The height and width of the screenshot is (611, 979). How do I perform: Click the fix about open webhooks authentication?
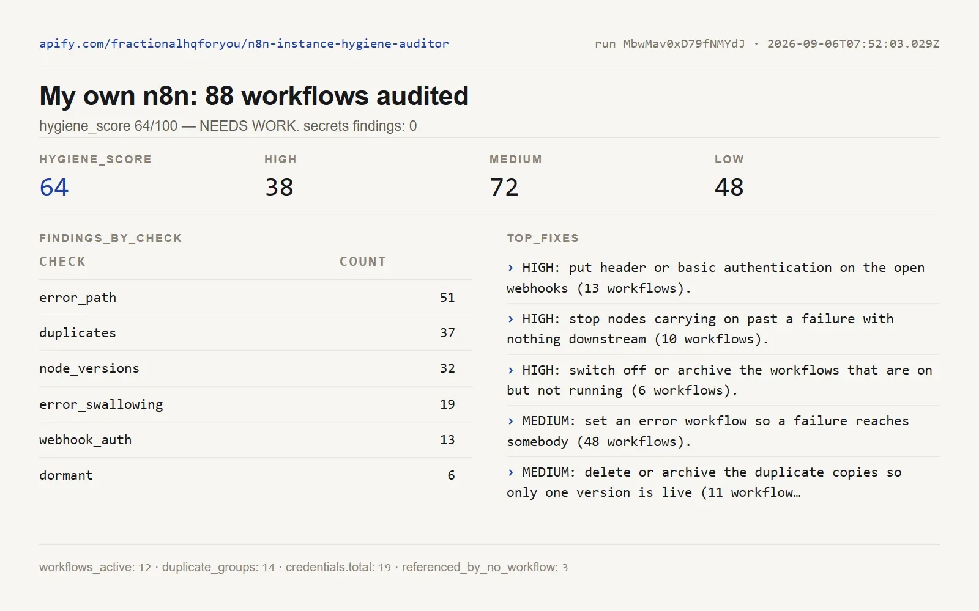point(716,278)
